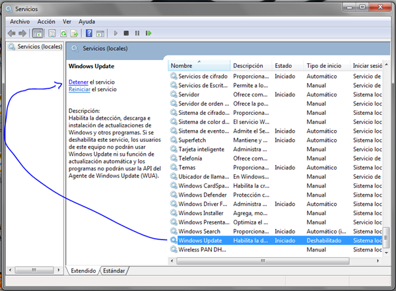Switch to the Estándar tab

pyautogui.click(x=114, y=271)
